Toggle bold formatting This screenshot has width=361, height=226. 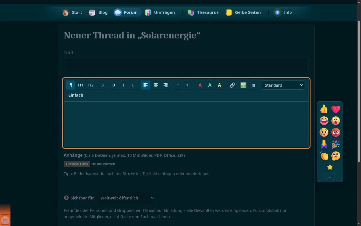point(114,85)
